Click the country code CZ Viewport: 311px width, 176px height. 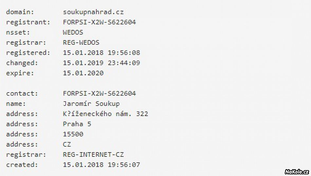67,144
